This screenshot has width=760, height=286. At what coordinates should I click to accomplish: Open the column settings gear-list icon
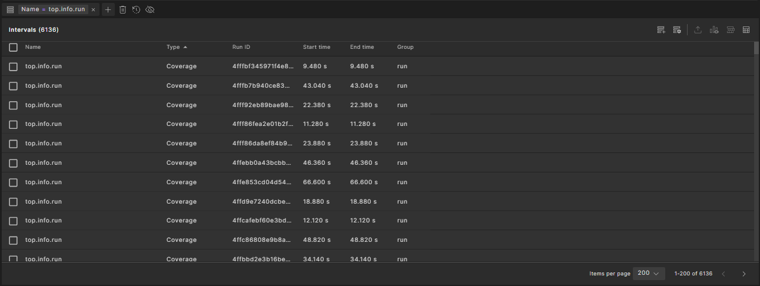[x=677, y=30]
